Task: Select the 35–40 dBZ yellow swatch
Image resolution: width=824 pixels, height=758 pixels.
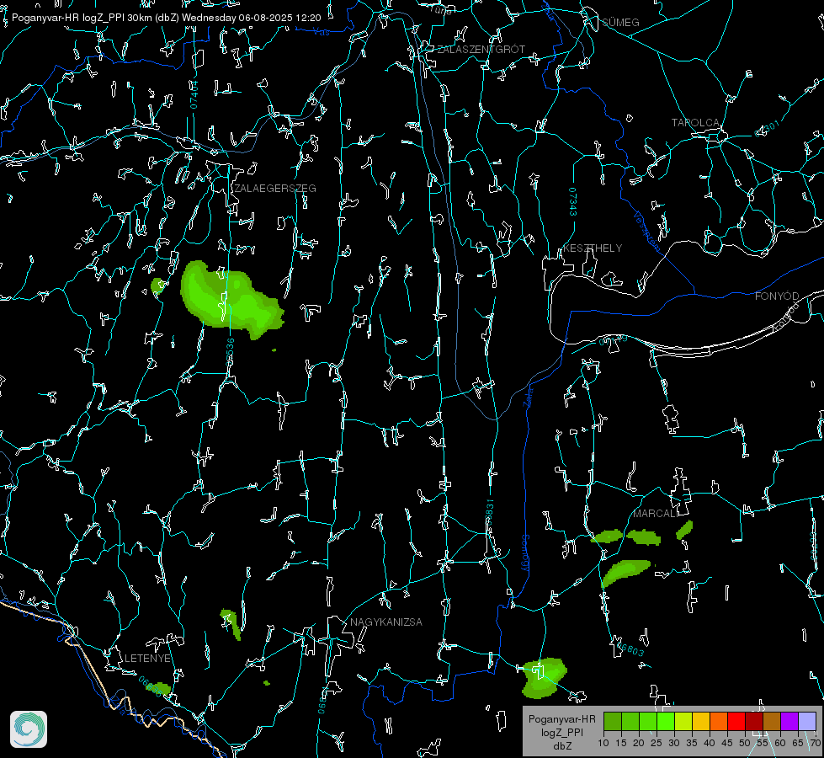Action: pos(701,721)
